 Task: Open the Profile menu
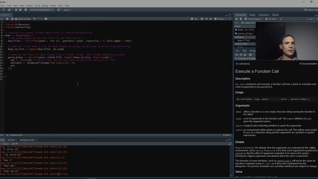coord(53,5)
